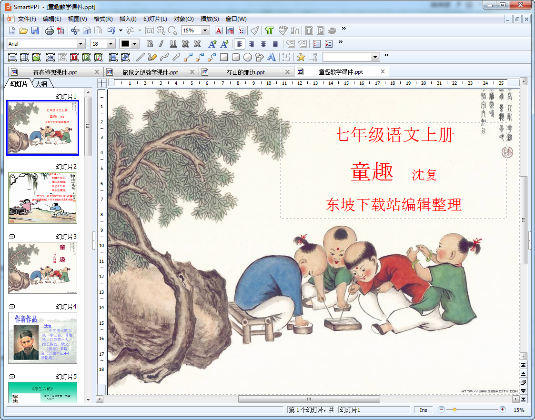Expand the undo history dropdown arrow
Screen dimensions: 535x420
tap(121, 30)
